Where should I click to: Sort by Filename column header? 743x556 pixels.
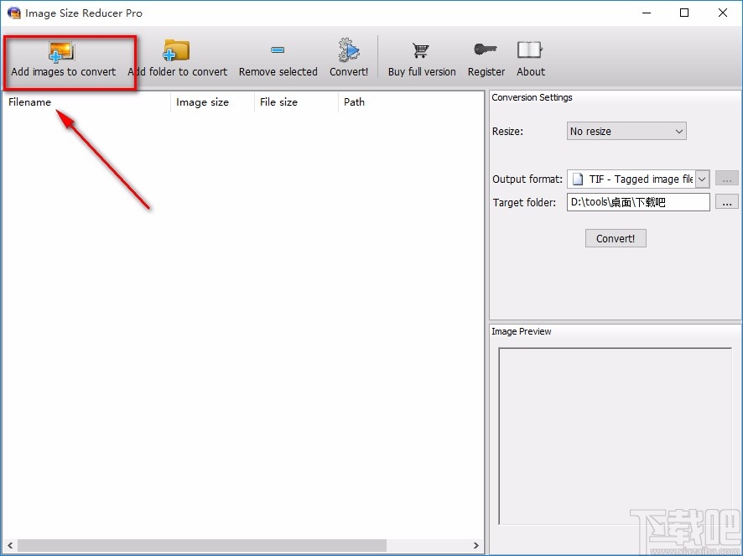pyautogui.click(x=86, y=102)
